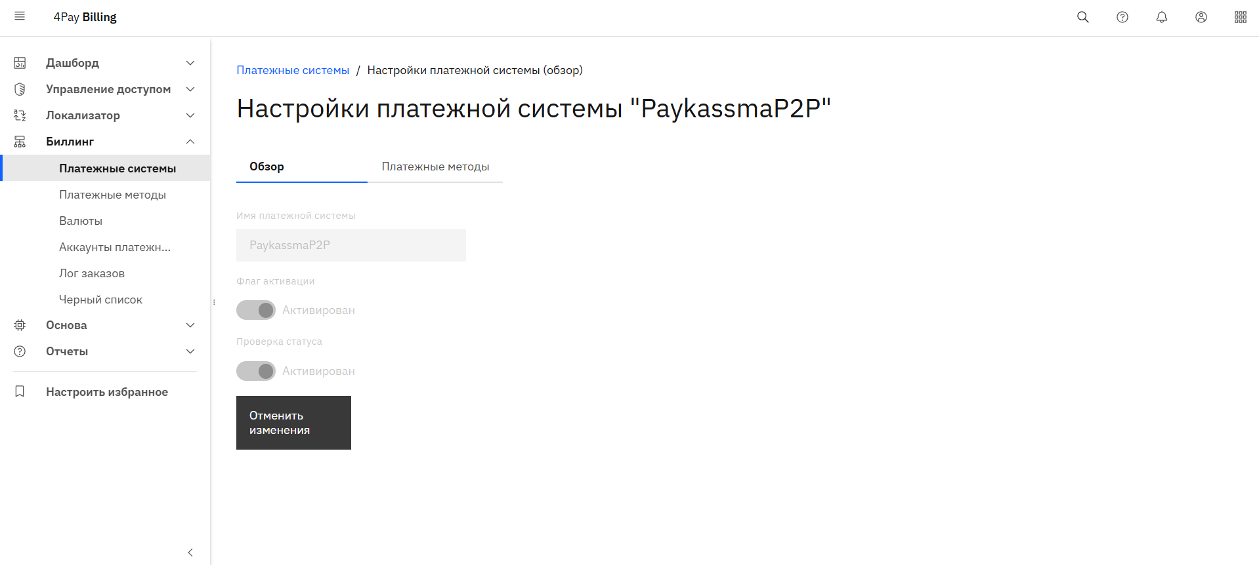Open the hamburger menu icon
1259x565 pixels.
click(20, 16)
